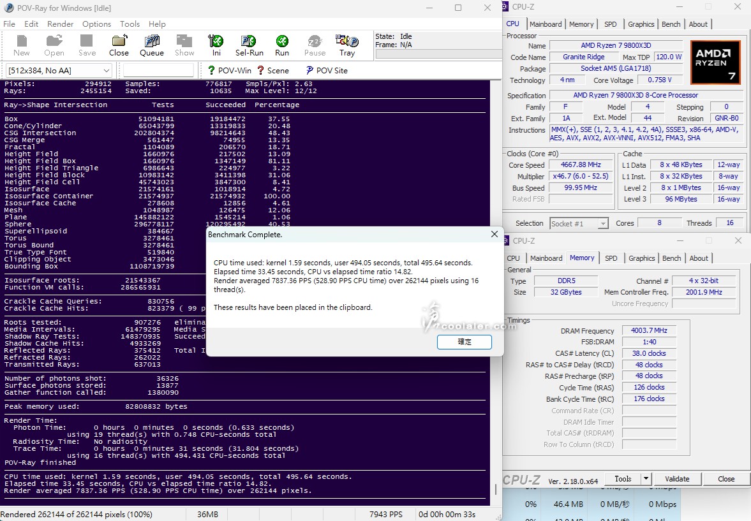Open POV-Win help link
751x521 pixels.
(229, 71)
